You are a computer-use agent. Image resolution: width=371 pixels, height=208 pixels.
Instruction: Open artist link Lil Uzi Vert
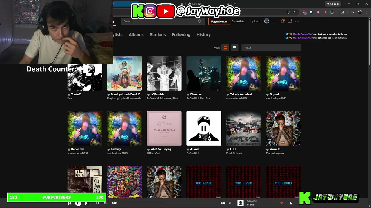click(x=153, y=153)
